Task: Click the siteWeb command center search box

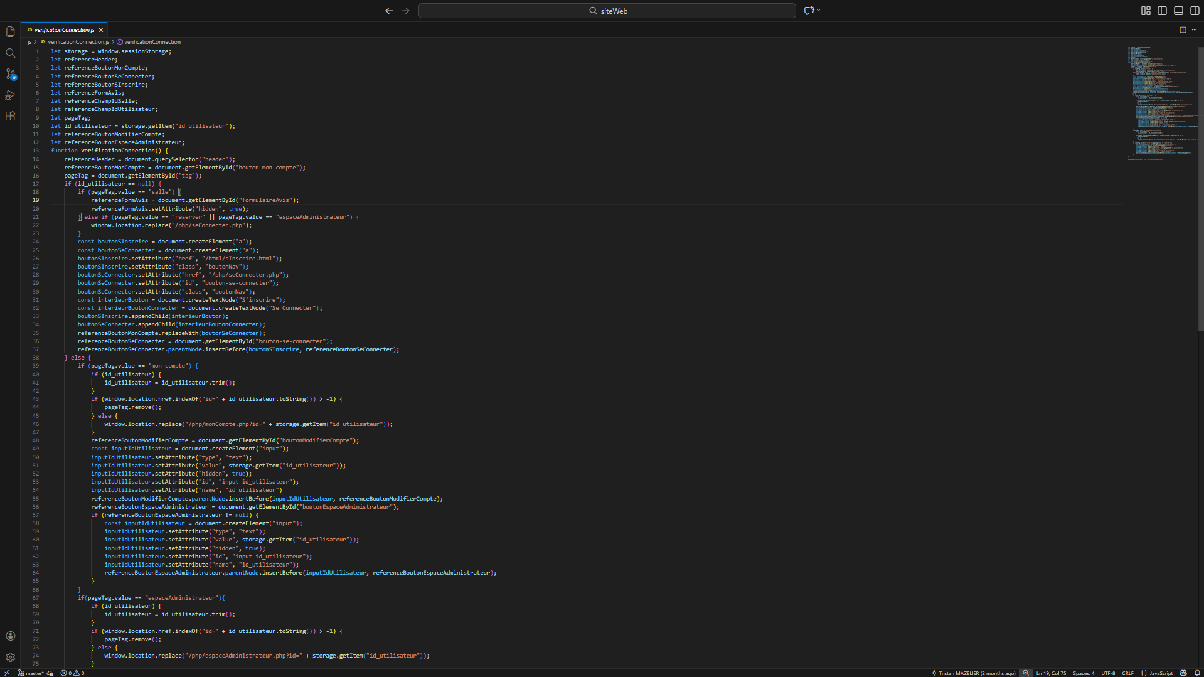Action: pos(607,11)
